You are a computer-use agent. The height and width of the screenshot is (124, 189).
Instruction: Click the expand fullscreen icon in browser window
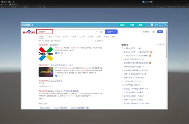[x=161, y=24]
